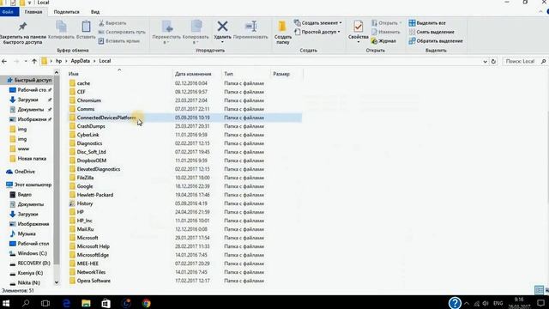Select the Chromium folder
Screen dimensions: 549x309
(x=89, y=100)
